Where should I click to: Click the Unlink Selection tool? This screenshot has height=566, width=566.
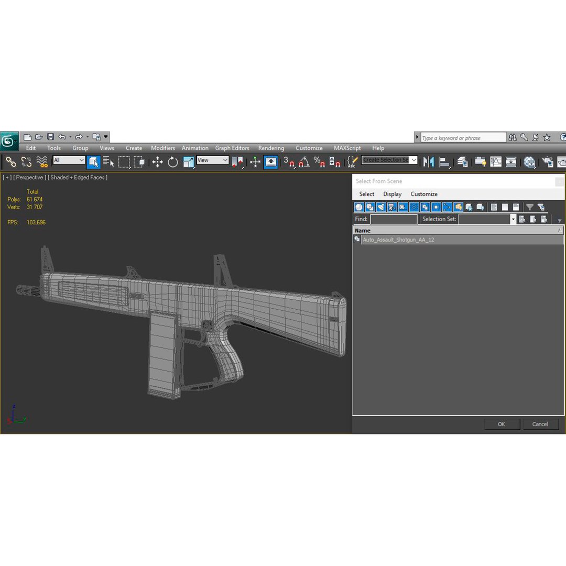[x=26, y=162]
